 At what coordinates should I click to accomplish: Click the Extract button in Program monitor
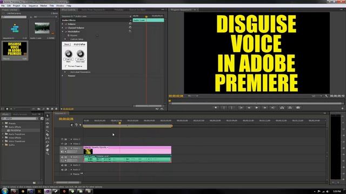(290, 108)
